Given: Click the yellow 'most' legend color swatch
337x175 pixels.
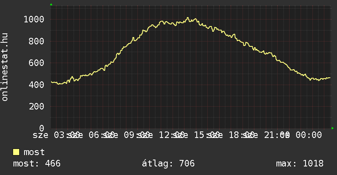Looking at the screenshot, I should (16, 152).
